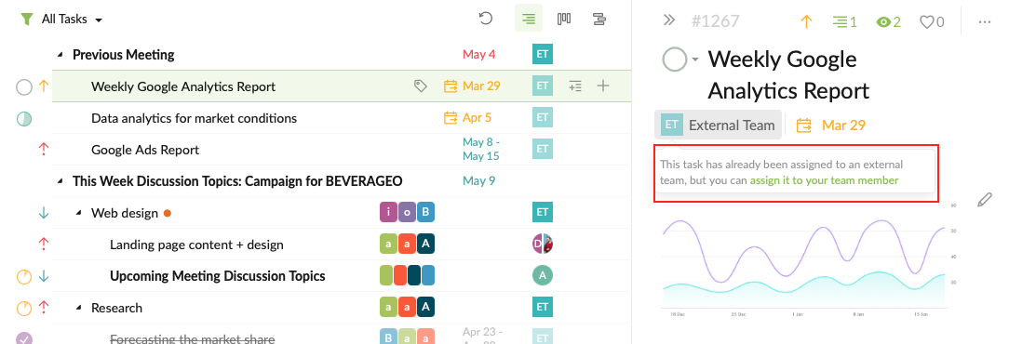1009x344 pixels.
Task: Add subtask icon on Weekly Google Analytics row
Action: (576, 86)
